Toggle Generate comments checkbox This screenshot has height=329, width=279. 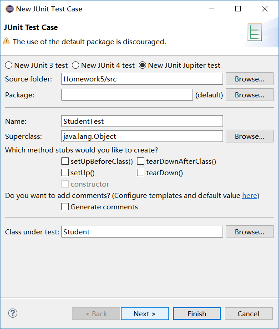pos(65,207)
